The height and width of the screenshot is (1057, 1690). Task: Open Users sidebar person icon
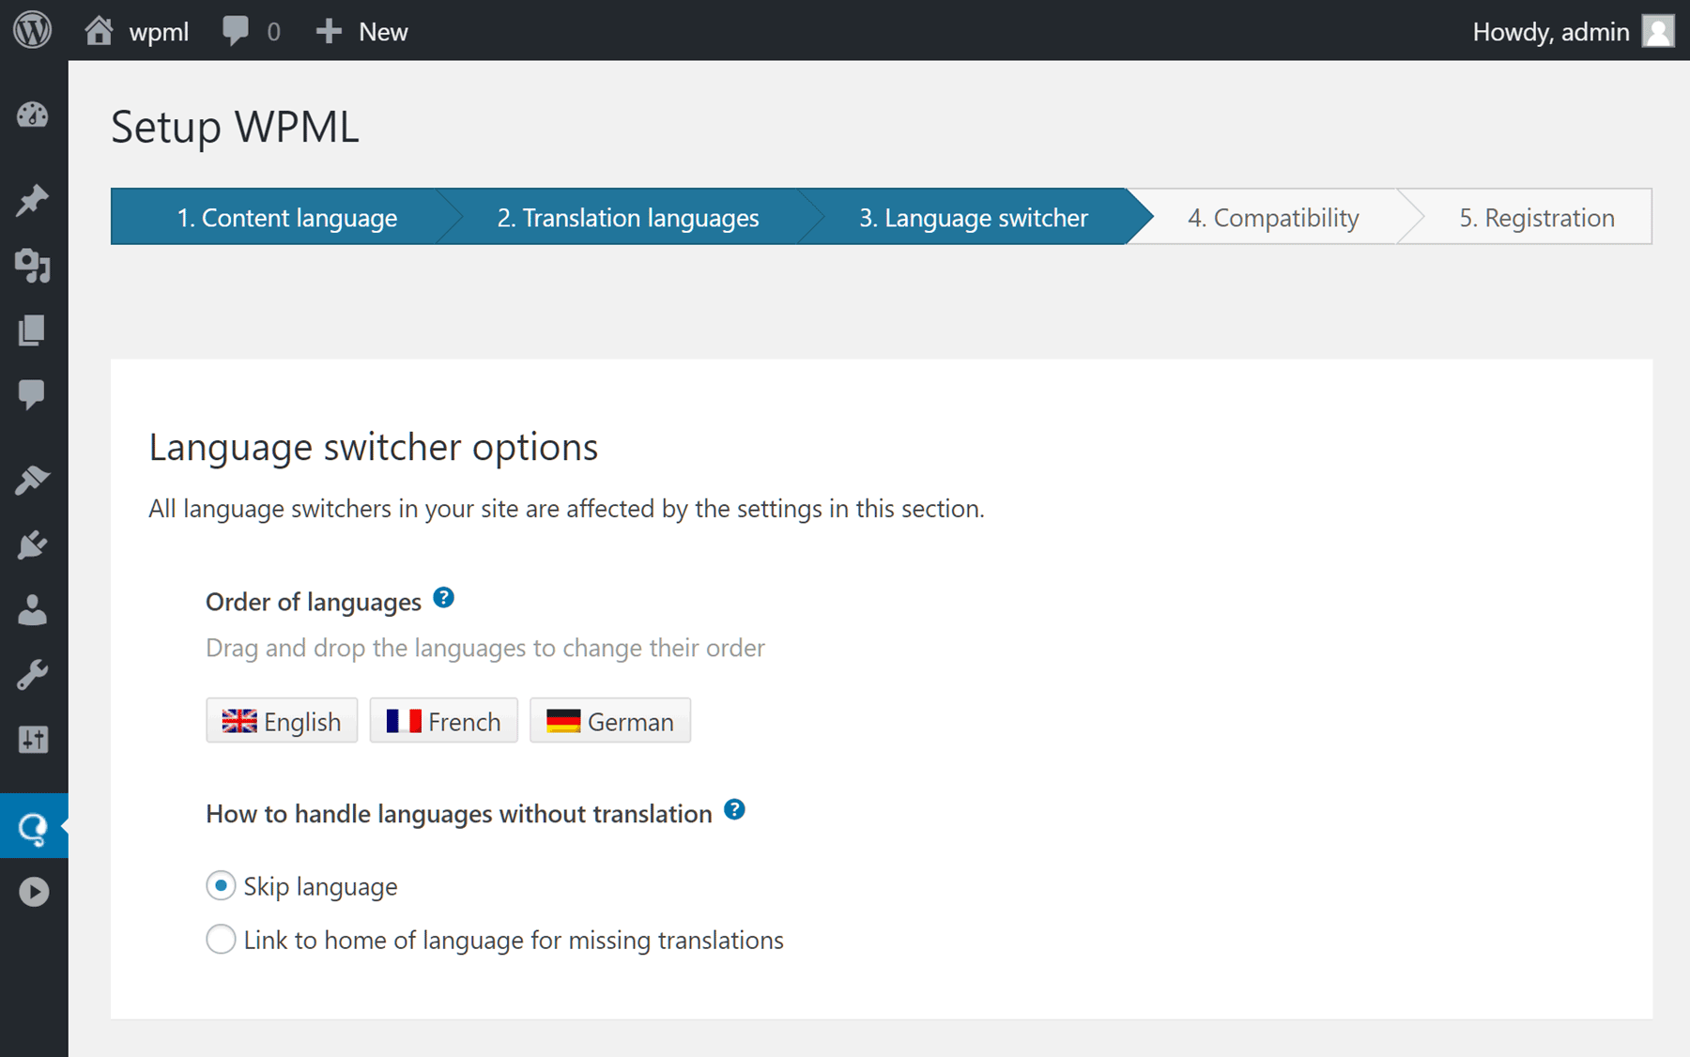tap(33, 610)
